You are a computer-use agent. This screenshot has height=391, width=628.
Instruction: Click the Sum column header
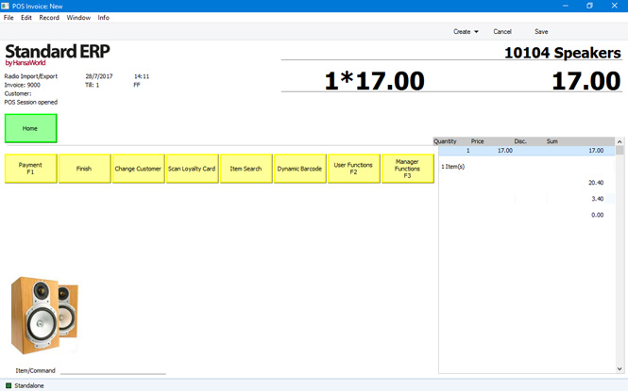pyautogui.click(x=552, y=141)
